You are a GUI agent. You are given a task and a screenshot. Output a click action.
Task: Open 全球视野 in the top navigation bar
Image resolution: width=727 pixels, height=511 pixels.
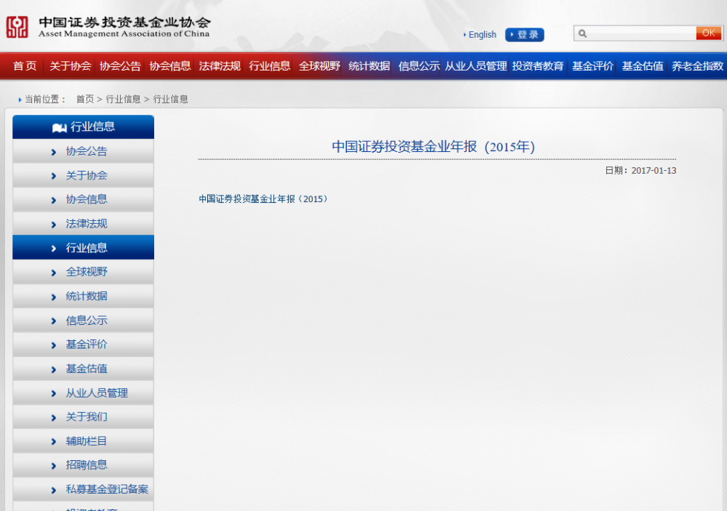319,66
